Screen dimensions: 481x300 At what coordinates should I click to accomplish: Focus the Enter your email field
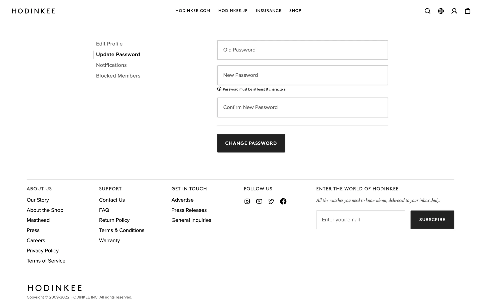pyautogui.click(x=360, y=220)
